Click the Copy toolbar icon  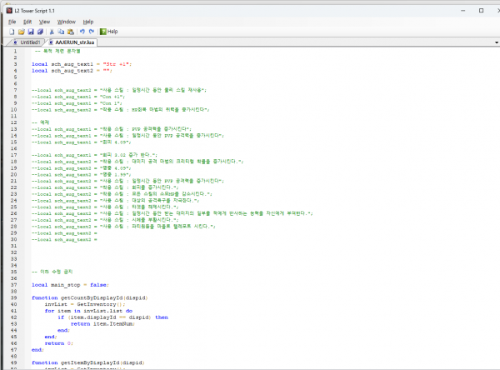(x=59, y=31)
